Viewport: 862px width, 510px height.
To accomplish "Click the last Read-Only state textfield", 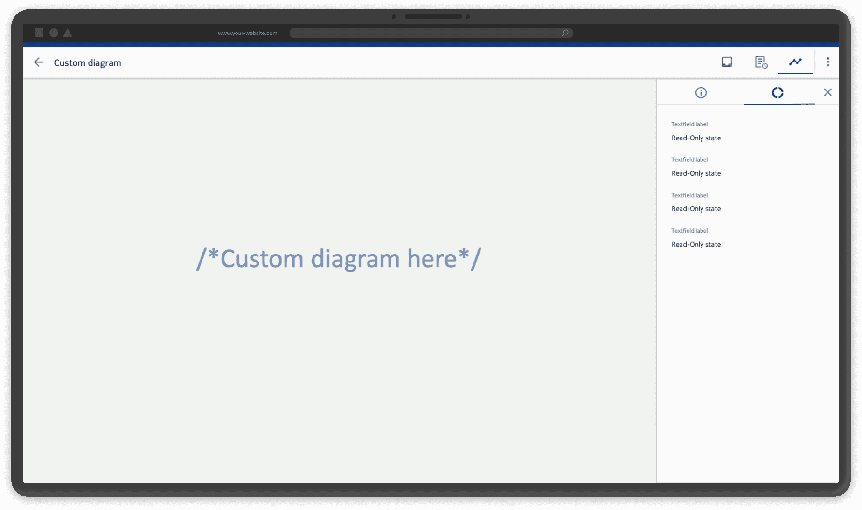I will [696, 244].
